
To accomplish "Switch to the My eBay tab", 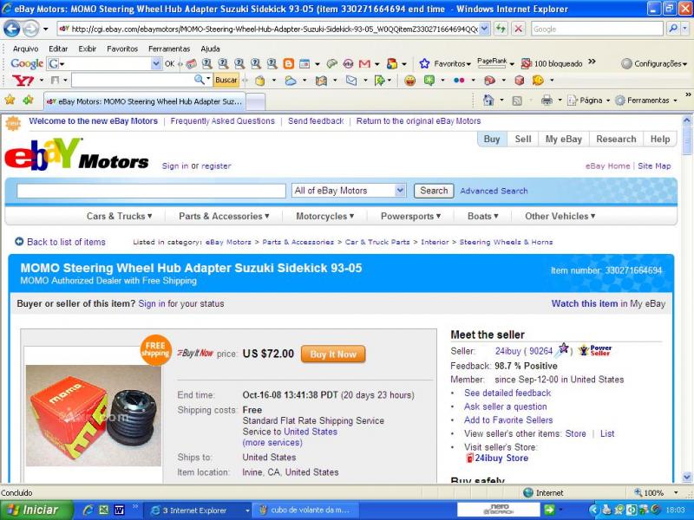I will (x=563, y=139).
